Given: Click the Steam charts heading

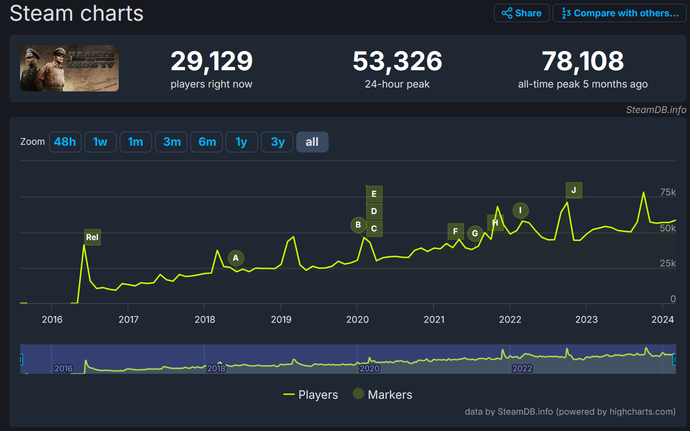Looking at the screenshot, I should point(77,13).
